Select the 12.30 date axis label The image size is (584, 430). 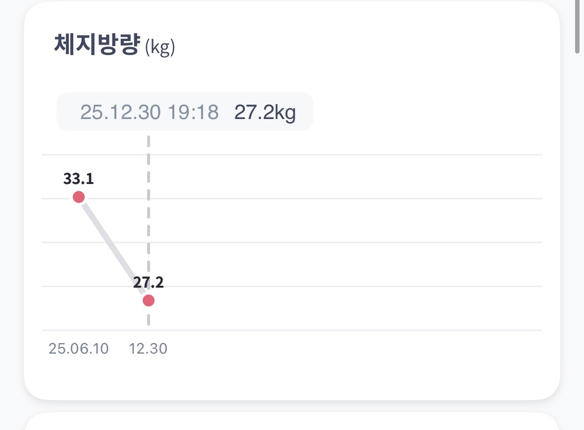pyautogui.click(x=148, y=349)
